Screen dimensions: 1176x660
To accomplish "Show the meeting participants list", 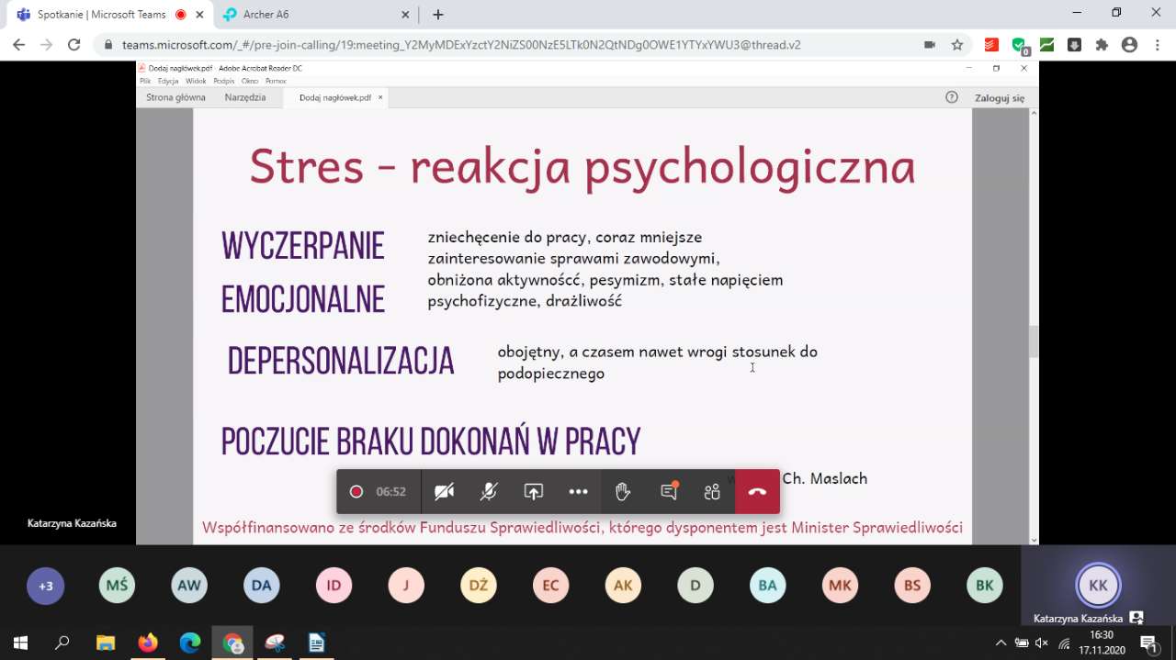I will [x=712, y=492].
